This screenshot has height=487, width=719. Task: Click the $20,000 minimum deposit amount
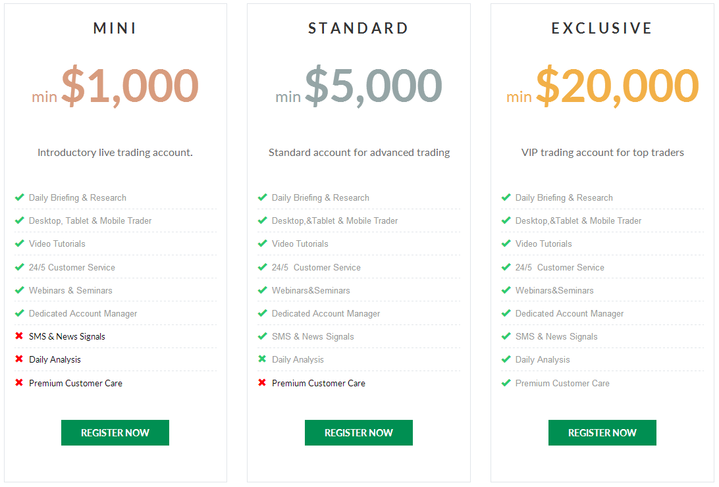[x=616, y=86]
